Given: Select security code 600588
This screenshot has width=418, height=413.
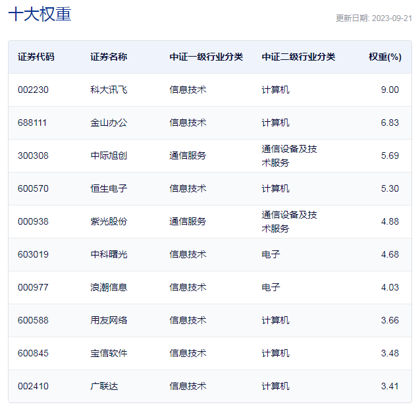Looking at the screenshot, I should tap(33, 320).
